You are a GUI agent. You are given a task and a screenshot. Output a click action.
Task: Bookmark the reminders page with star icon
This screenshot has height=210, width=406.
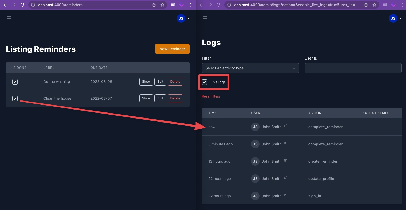click(162, 5)
